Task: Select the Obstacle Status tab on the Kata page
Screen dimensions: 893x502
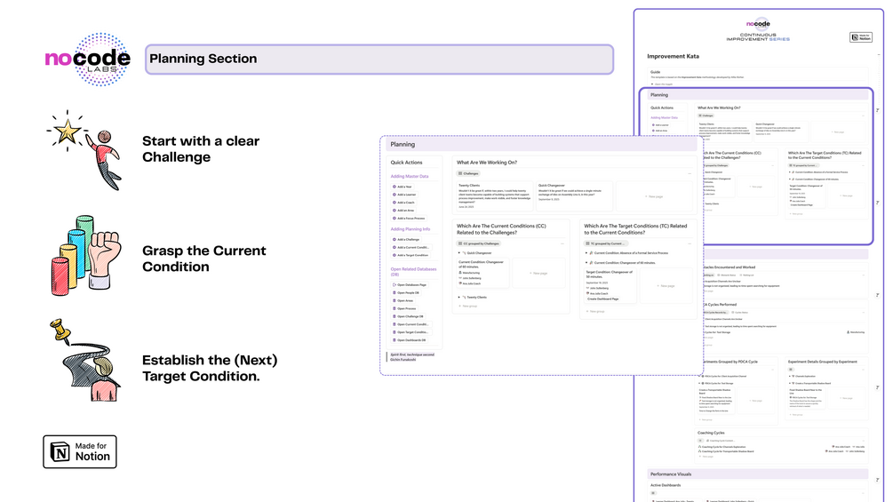Action: pos(727,275)
